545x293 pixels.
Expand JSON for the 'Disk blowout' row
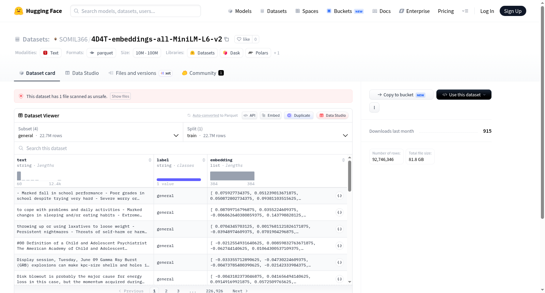point(340,279)
